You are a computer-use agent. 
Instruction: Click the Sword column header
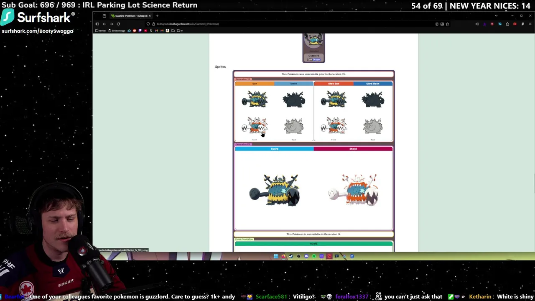[274, 149]
